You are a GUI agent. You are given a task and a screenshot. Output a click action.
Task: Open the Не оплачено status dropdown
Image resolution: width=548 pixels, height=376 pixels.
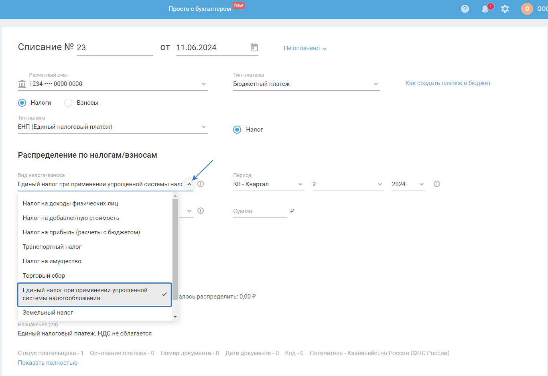pyautogui.click(x=305, y=48)
